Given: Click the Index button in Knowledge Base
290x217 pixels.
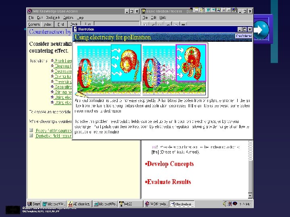Looking at the screenshot, I should 48,25.
